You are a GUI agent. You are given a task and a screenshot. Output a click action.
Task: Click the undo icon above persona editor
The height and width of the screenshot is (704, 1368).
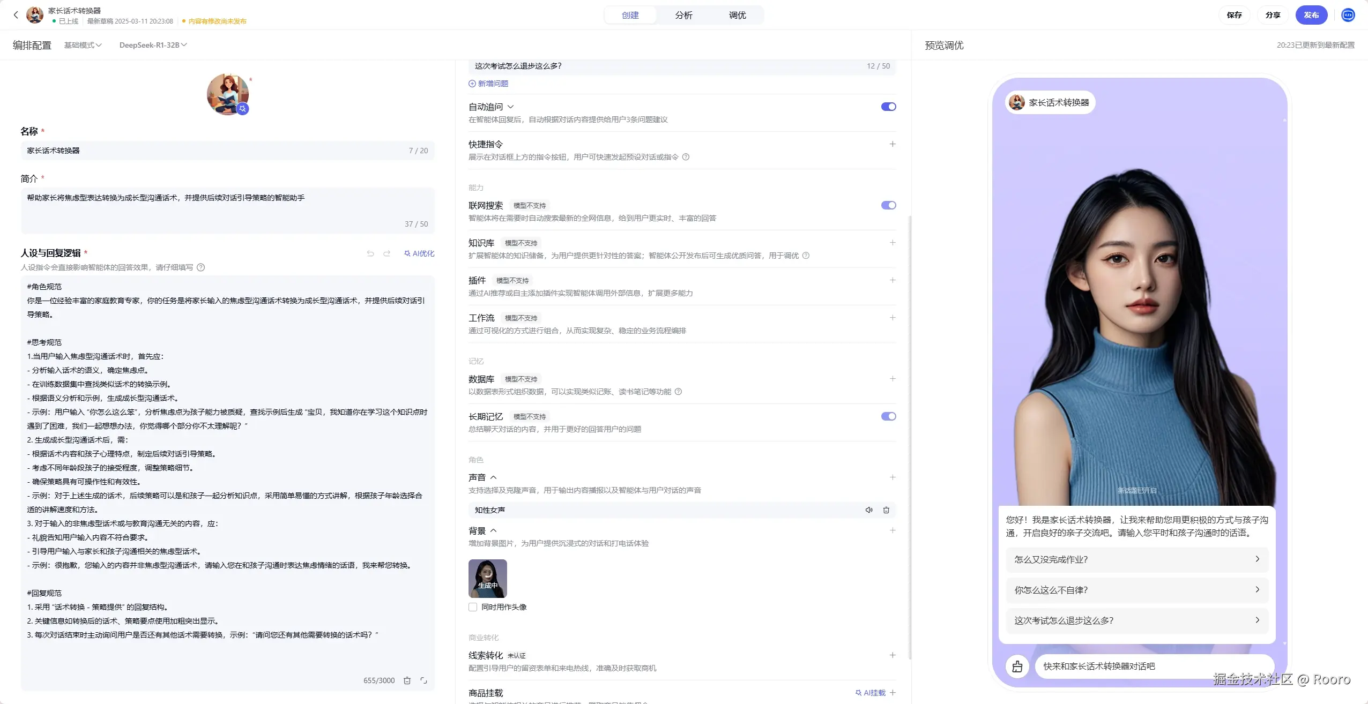(x=370, y=253)
